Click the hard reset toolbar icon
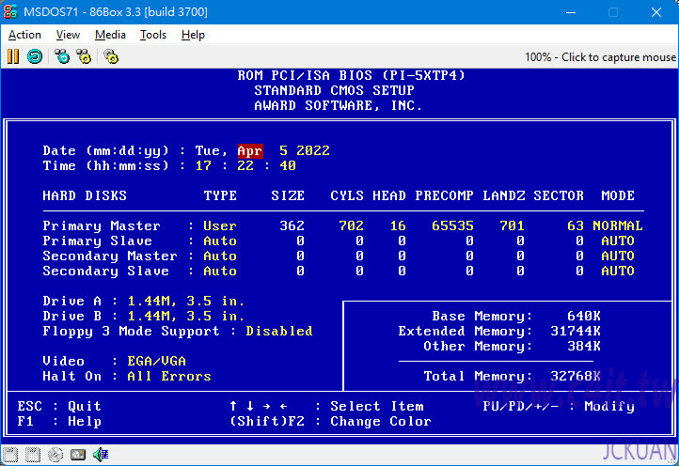 (x=35, y=56)
